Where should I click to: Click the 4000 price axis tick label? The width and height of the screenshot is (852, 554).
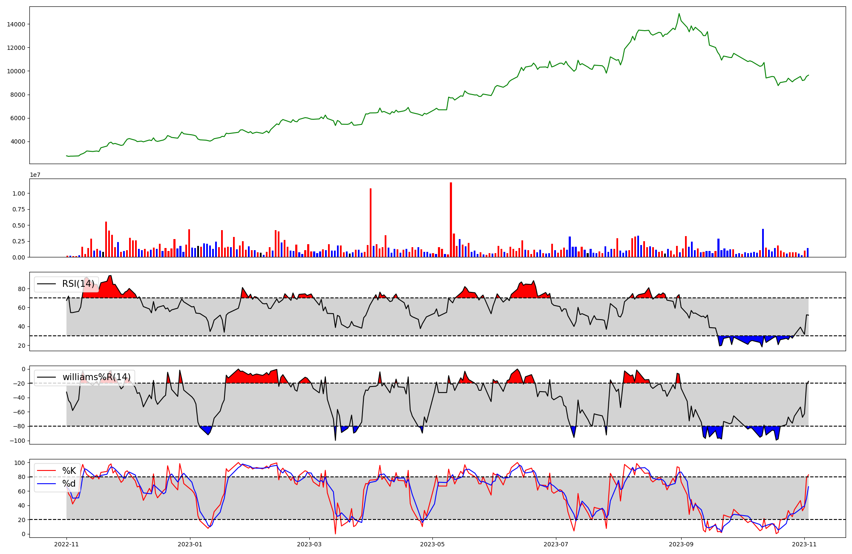[17, 141]
